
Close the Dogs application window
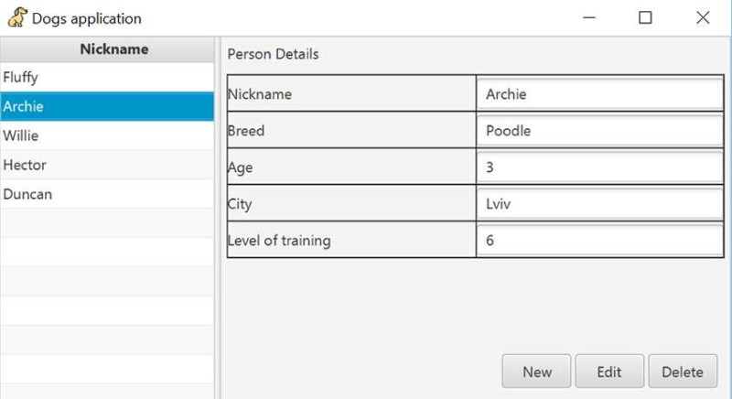click(703, 17)
